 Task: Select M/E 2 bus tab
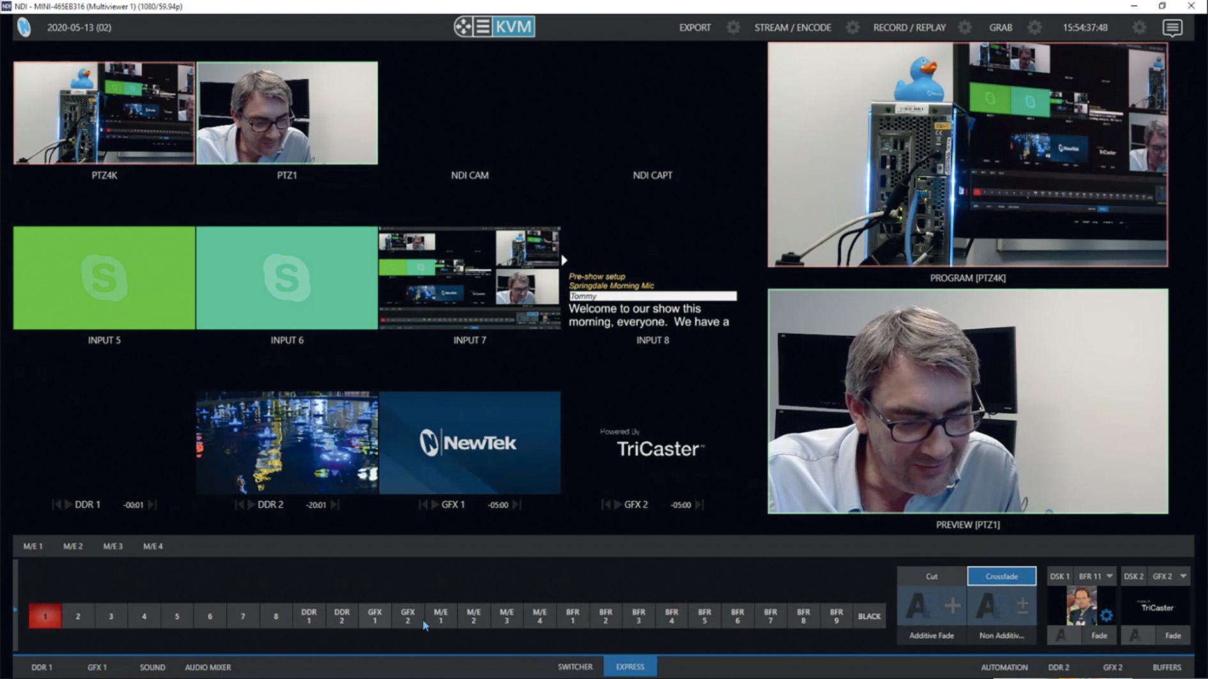(x=73, y=546)
